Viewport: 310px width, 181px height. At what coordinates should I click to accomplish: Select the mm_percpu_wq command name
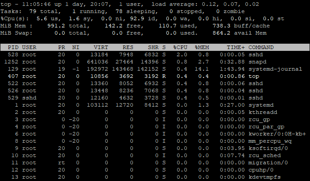point(270,141)
